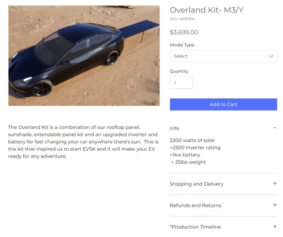Expand Shipping and Delivery plus icon

click(275, 183)
